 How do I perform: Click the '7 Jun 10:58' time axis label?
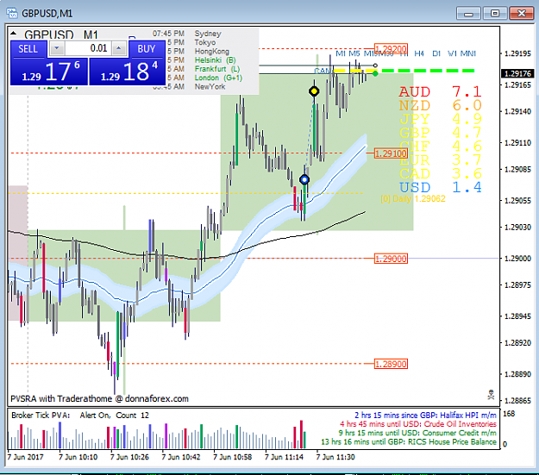coord(232,457)
